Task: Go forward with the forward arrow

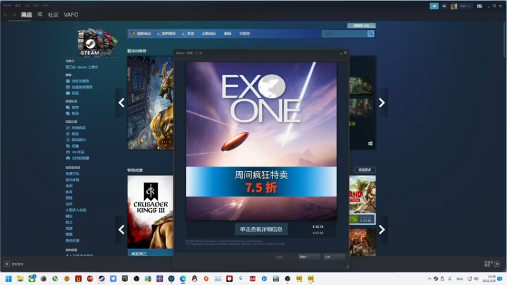Action: tap(14, 15)
